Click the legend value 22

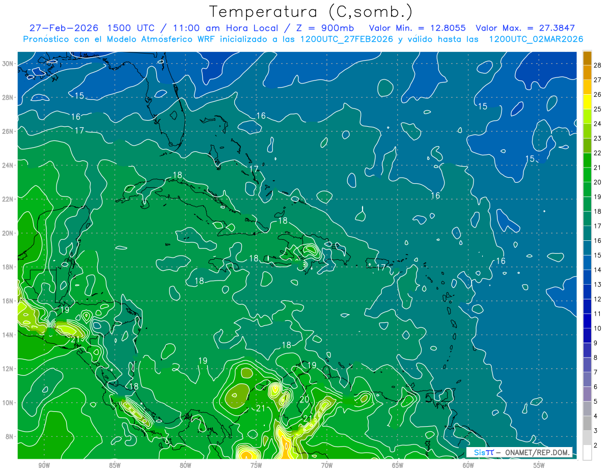[597, 153]
